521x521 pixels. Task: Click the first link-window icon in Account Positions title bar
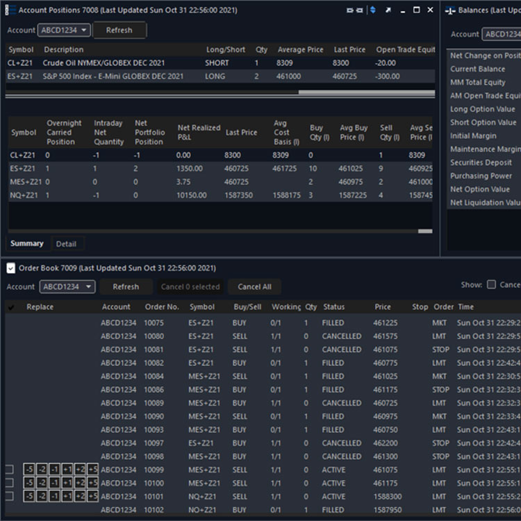[x=350, y=10]
